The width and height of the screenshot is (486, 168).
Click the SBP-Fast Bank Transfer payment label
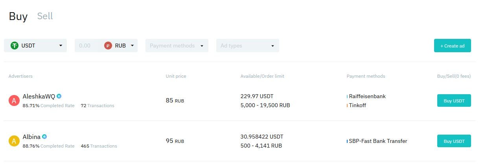pyautogui.click(x=378, y=141)
